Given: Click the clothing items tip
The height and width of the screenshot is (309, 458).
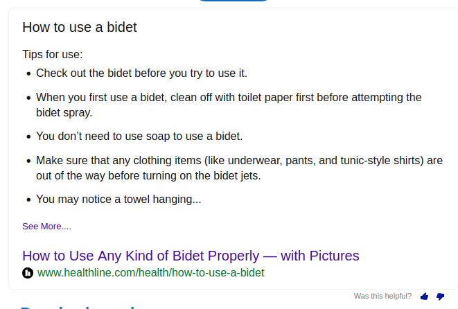Looking at the screenshot, I should 239,168.
